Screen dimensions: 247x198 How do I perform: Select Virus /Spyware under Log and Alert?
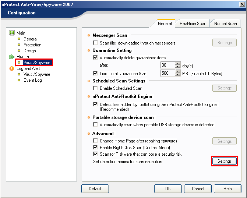coord(37,74)
